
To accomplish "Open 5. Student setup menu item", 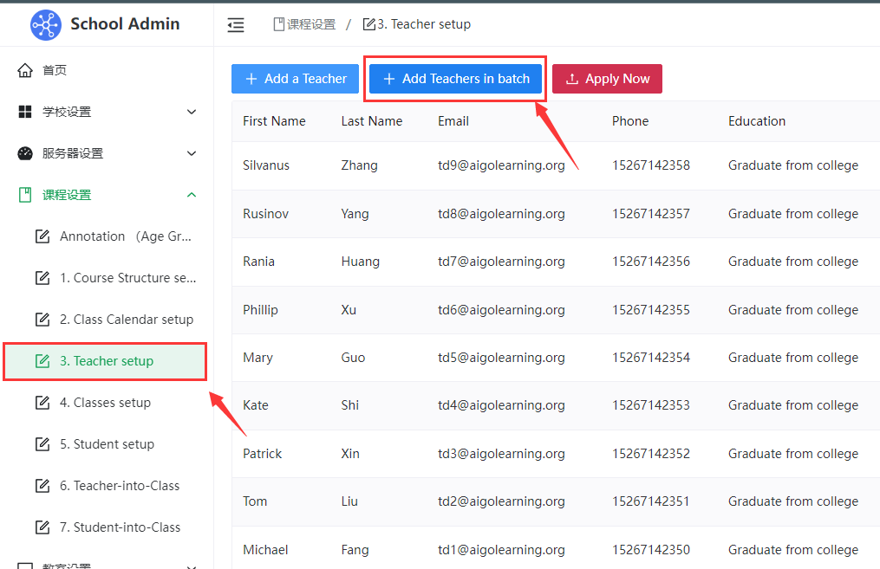I will pos(107,444).
